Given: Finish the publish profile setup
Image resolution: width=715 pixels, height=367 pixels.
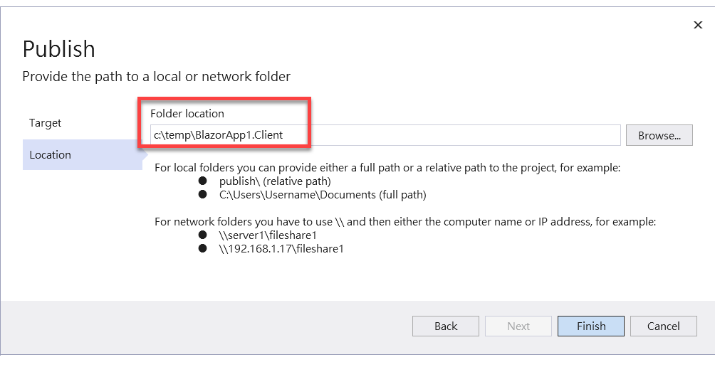Looking at the screenshot, I should coord(591,326).
